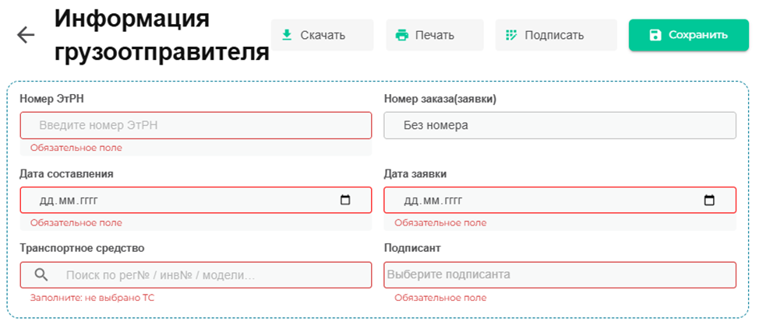Click the back arrow icon
The image size is (759, 325).
26,35
